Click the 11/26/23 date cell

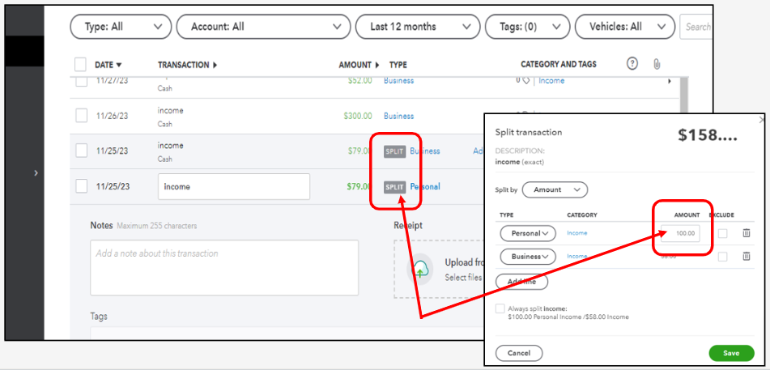point(112,116)
